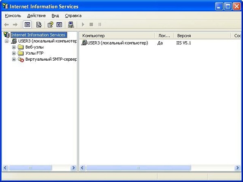The width and height of the screenshot is (243, 182).
Task: Click the tree pane horizontal scrollbar thumb
Action: (x=30, y=168)
